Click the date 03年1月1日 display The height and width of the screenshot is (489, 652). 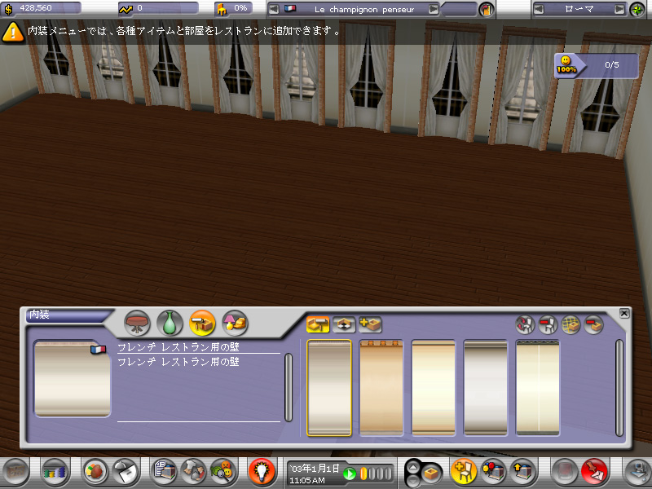pos(315,468)
